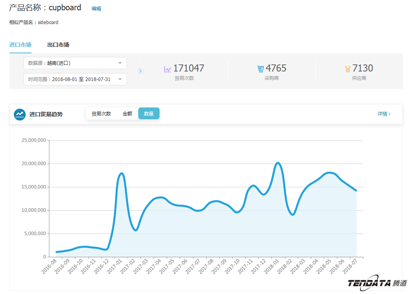
Task: Switch to the 进口市场 tab
Action: 20,45
